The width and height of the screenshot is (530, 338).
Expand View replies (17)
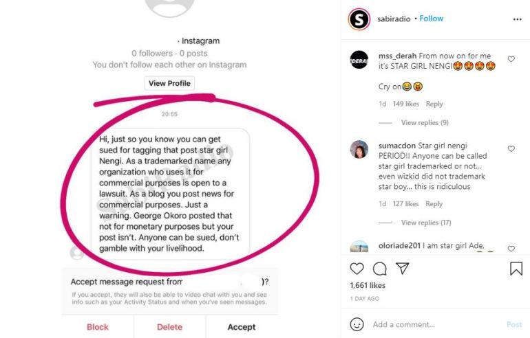click(426, 223)
